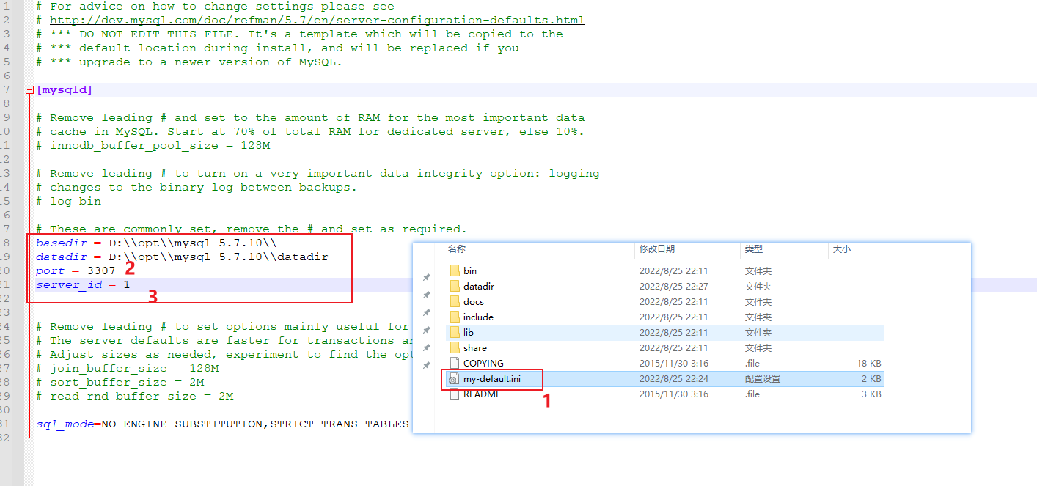
Task: Click the innodb_buffer_pool_size = 128M comment
Action: [x=153, y=146]
